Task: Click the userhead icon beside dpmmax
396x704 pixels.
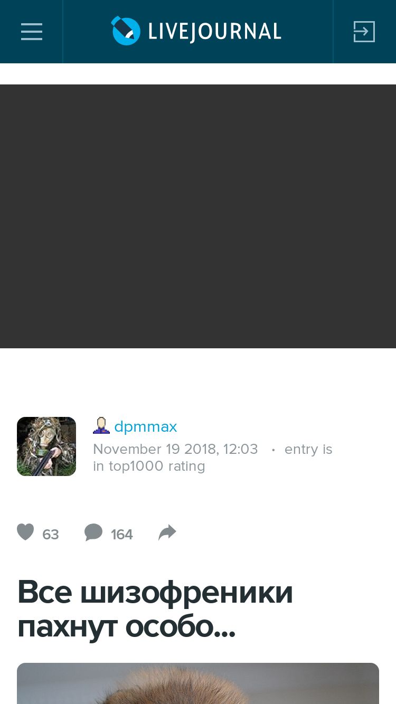Action: click(101, 425)
